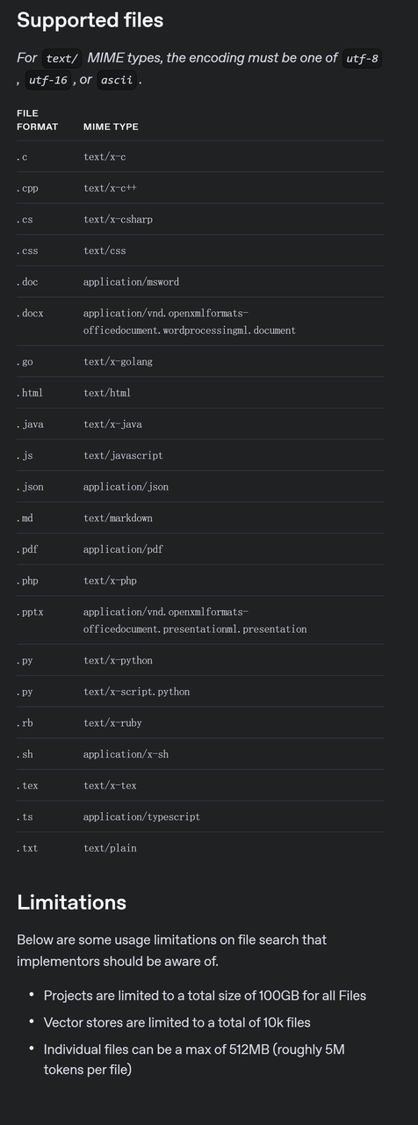The width and height of the screenshot is (418, 1125).
Task: Select the .txt file format row
Action: [200, 848]
